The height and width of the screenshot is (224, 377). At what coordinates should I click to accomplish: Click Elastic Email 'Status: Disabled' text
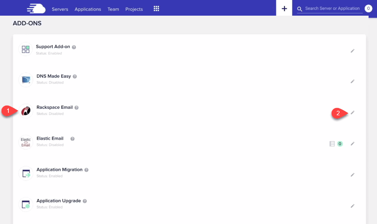coord(50,145)
